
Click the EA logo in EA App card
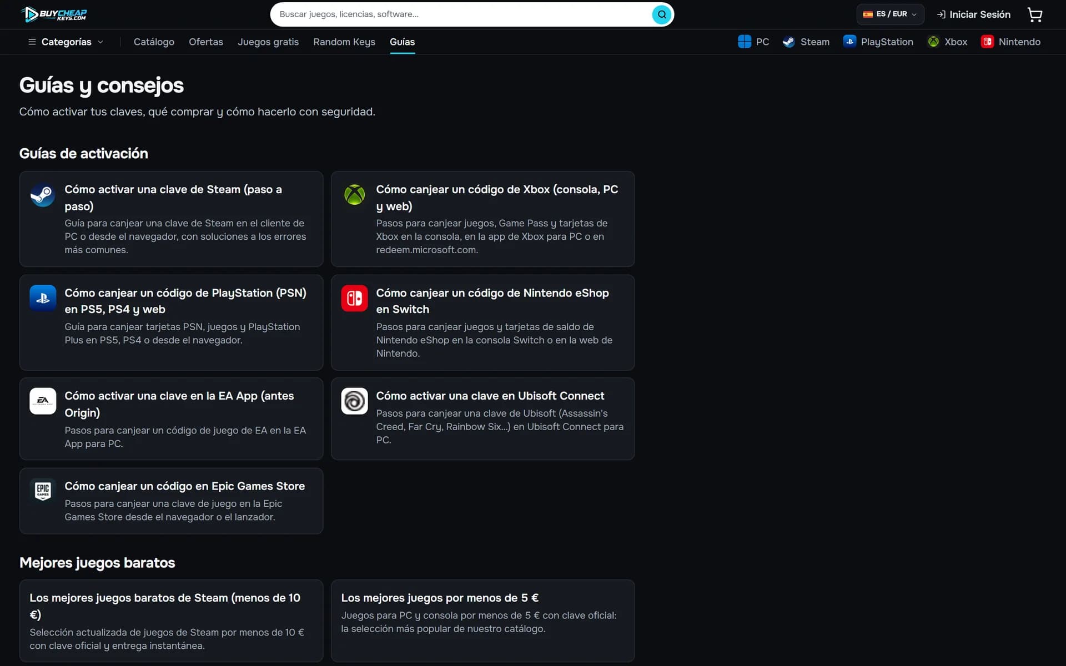[43, 401]
